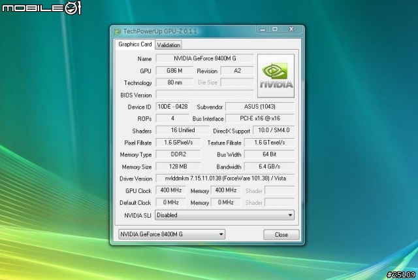Viewport: 418px width, 280px height.
Task: Click the empty BIOS Version field
Action: pos(204,94)
